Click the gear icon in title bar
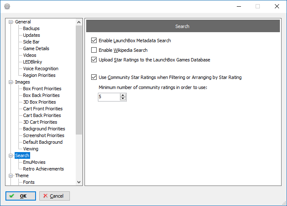Image resolution: width=287 pixels, height=206 pixels. (7, 6)
